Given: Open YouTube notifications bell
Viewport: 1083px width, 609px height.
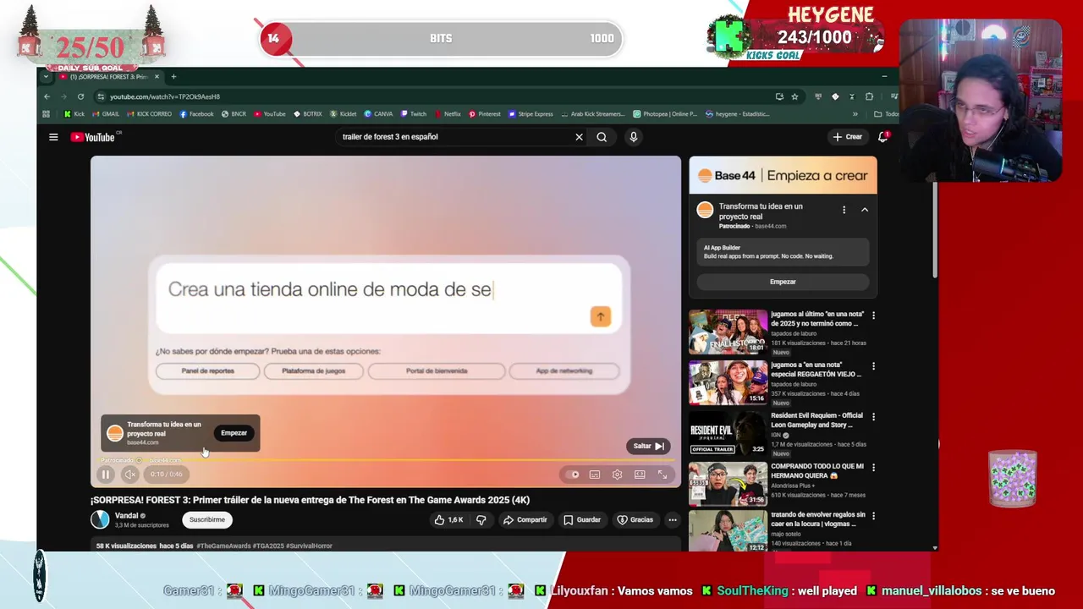Looking at the screenshot, I should [x=882, y=137].
